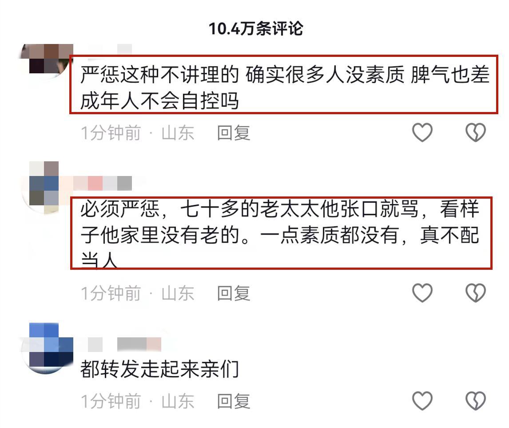This screenshot has height=428, width=509.
Task: Tap the comment text 都转发走起来亲们
Action: tap(159, 369)
